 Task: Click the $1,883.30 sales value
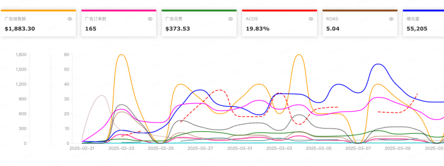[x=20, y=29]
